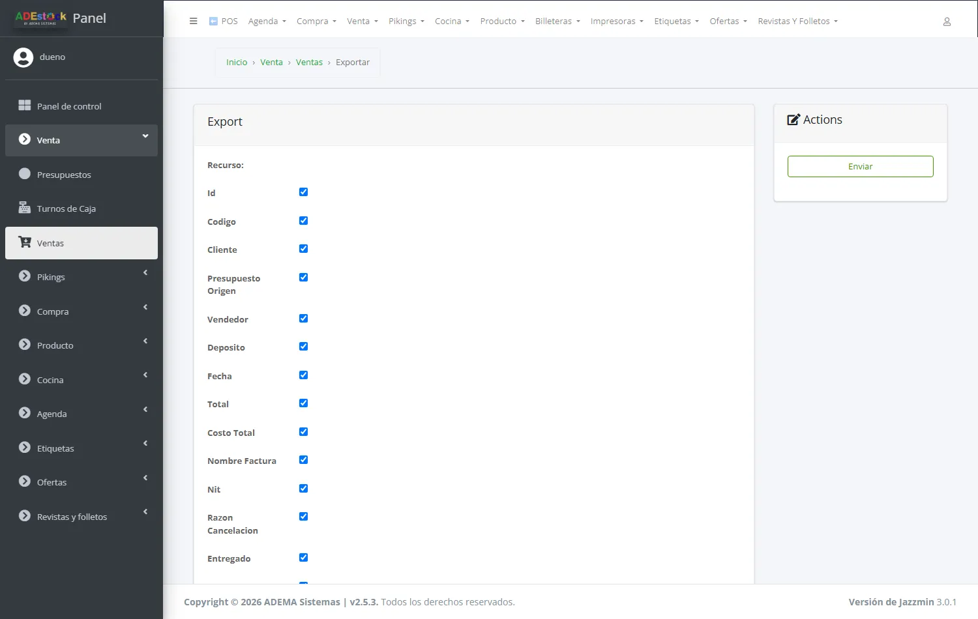Image resolution: width=978 pixels, height=619 pixels.
Task: Click the Compra sidebar arrow icon
Action: tap(25, 311)
